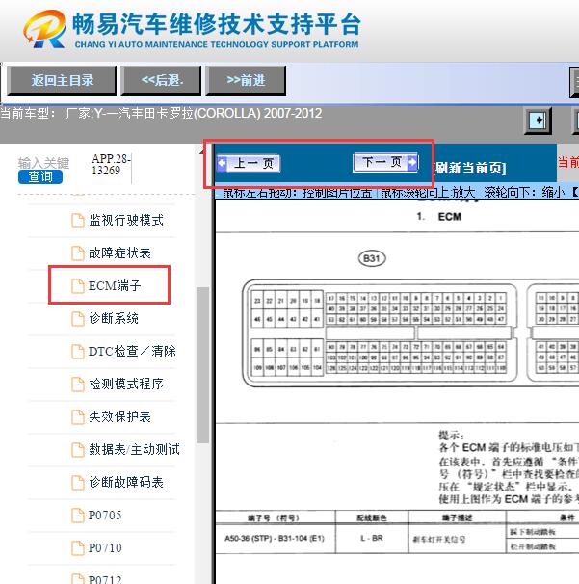The image size is (579, 584).
Task: Click the ECM connector pin diagram
Action: tap(380, 333)
